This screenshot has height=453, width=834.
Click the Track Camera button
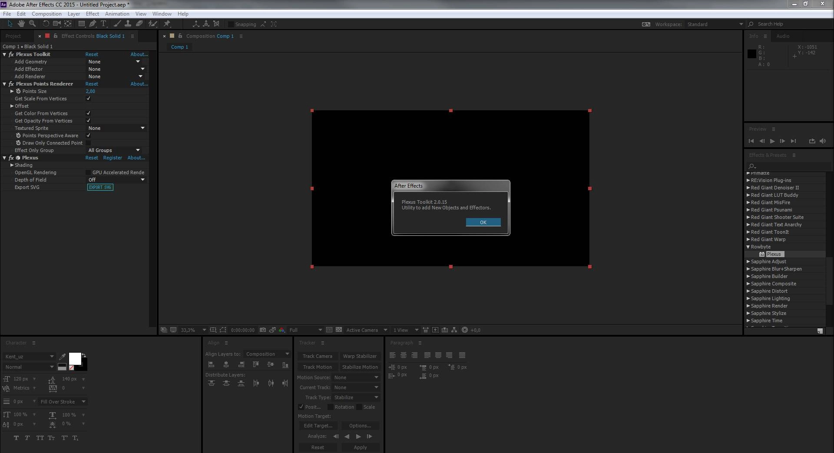click(x=317, y=356)
